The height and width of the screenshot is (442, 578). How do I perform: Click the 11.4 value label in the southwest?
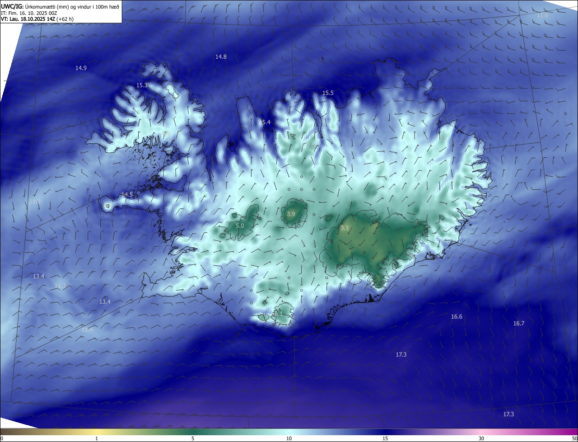tap(88, 329)
